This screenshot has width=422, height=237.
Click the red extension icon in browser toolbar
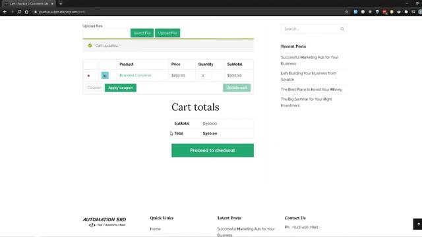pos(384,12)
